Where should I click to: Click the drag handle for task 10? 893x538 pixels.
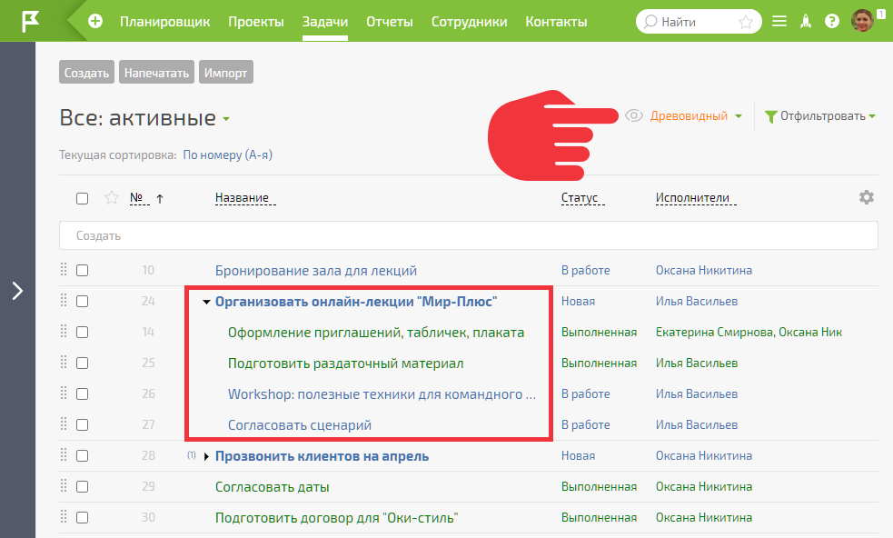64,270
